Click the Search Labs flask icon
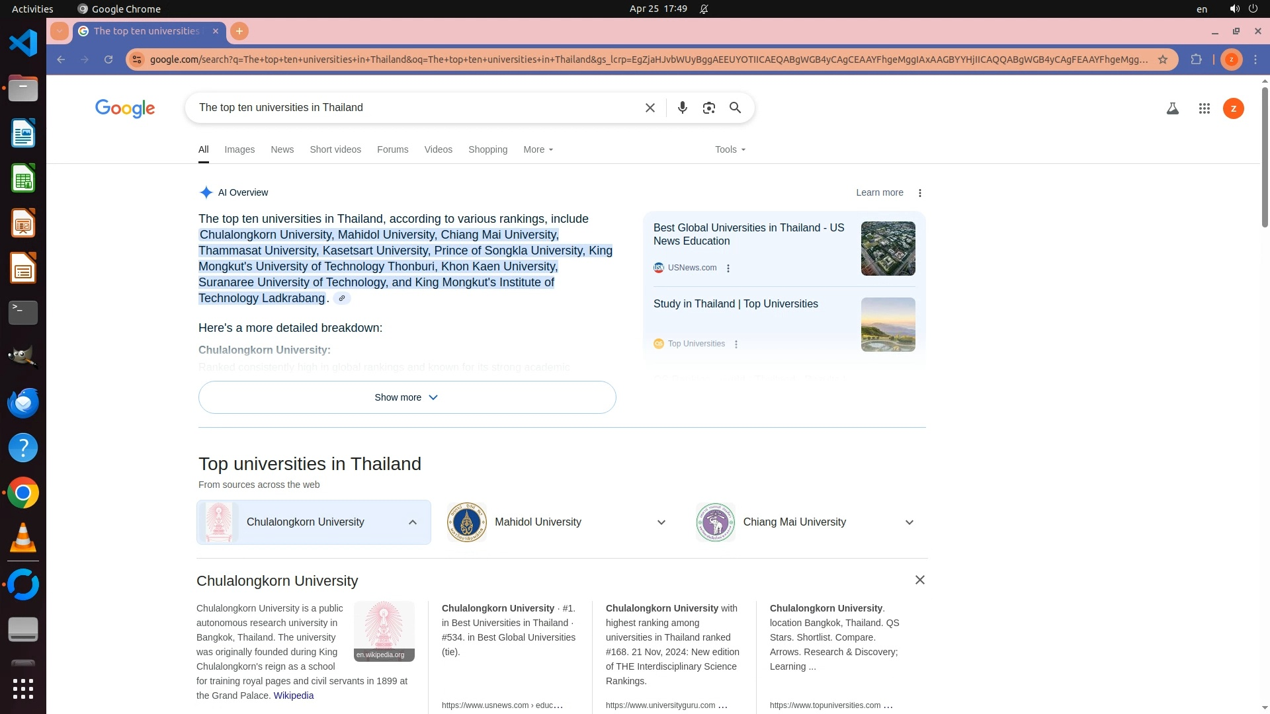1270x714 pixels. 1172,108
